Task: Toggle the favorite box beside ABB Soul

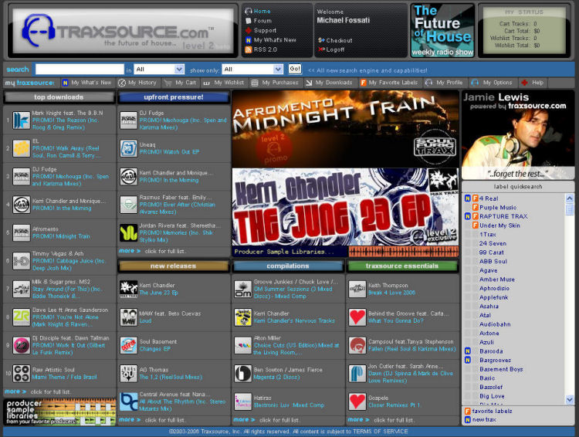Action: point(475,261)
